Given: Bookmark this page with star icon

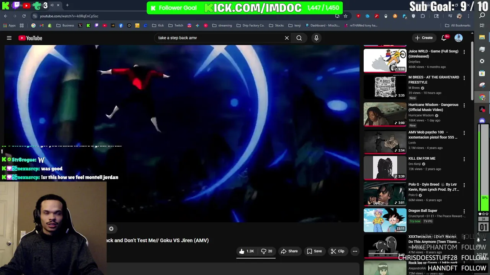Looking at the screenshot, I should pos(345,16).
